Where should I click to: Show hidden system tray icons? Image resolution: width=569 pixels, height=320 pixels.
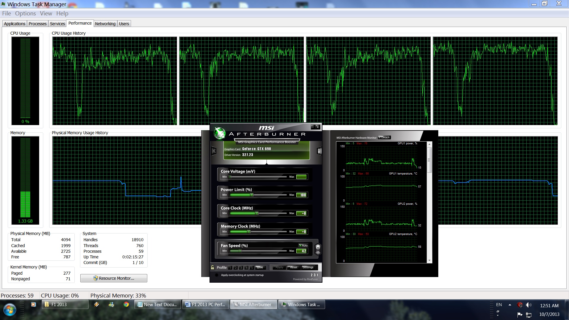pos(510,305)
